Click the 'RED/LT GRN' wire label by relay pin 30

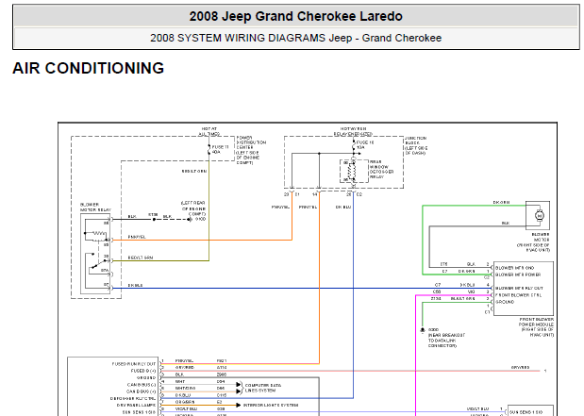click(x=141, y=258)
